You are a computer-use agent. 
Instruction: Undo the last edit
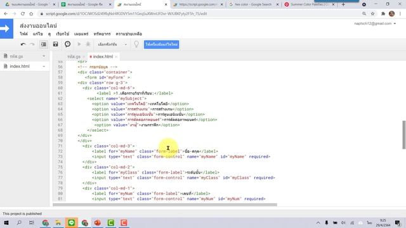point(23,44)
